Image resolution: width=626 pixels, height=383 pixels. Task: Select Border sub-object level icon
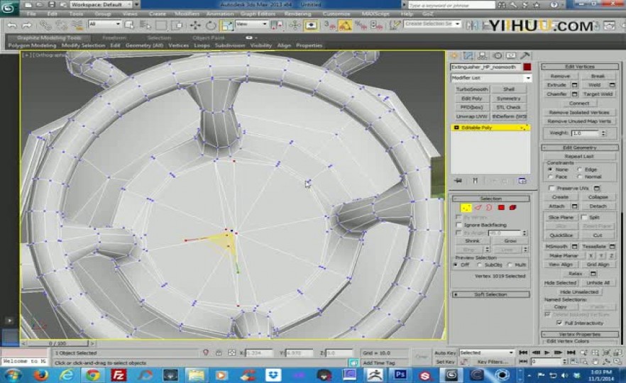[x=489, y=207]
